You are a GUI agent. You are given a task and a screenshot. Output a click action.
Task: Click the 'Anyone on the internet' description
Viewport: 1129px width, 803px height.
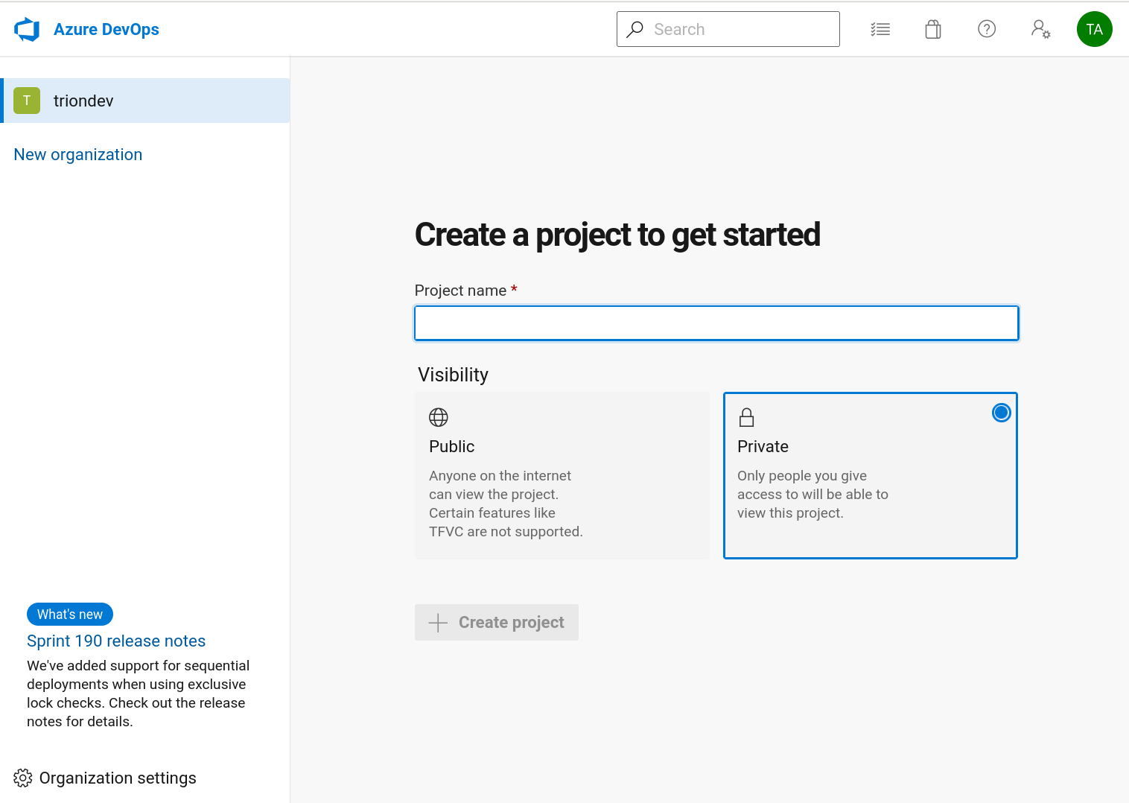coord(506,504)
